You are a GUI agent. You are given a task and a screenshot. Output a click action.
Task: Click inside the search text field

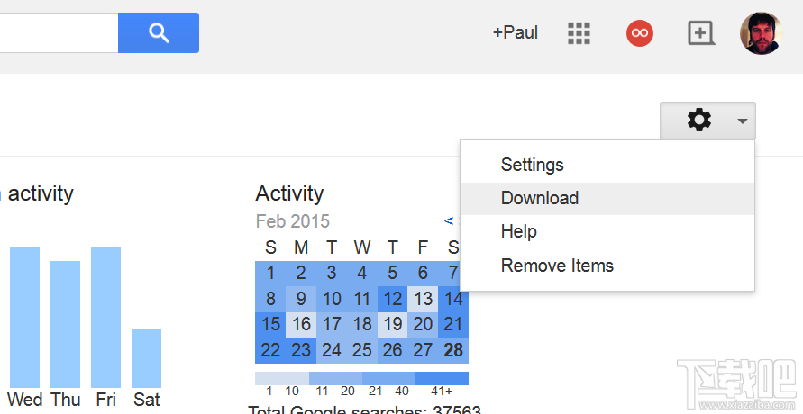59,32
